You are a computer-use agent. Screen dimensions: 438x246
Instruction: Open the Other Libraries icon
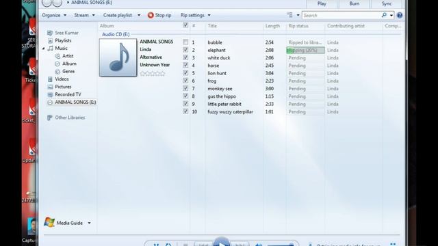tap(50, 118)
